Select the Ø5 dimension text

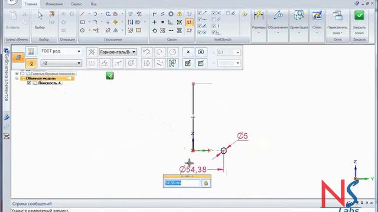click(243, 136)
